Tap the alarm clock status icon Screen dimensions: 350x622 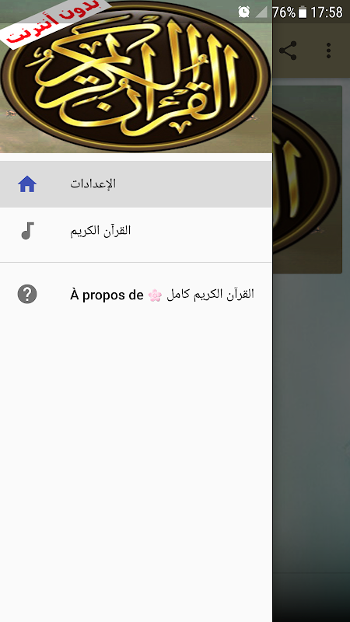pos(243,12)
